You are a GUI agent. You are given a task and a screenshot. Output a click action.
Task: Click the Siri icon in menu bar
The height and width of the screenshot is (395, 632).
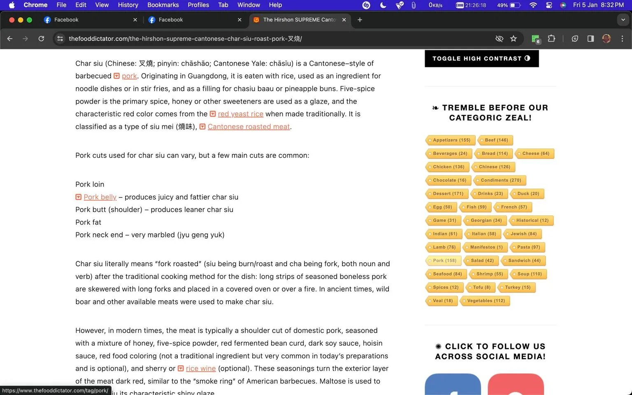[563, 5]
